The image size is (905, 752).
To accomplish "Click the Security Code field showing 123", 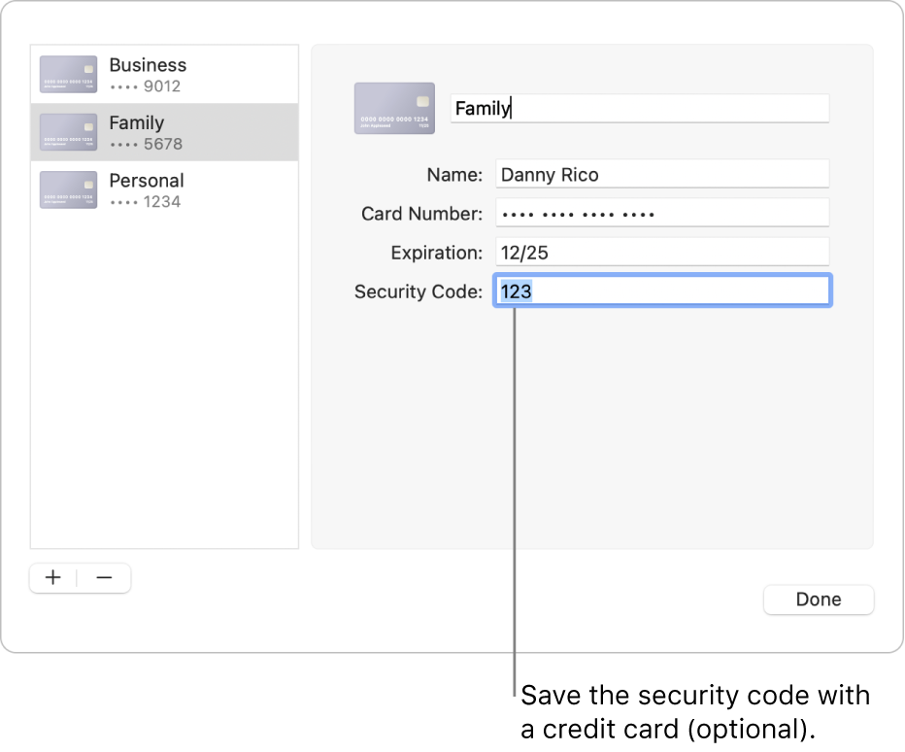I will 661,291.
